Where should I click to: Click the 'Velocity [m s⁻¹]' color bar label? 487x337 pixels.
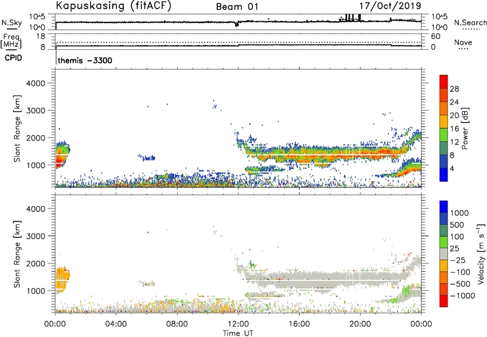[481, 254]
